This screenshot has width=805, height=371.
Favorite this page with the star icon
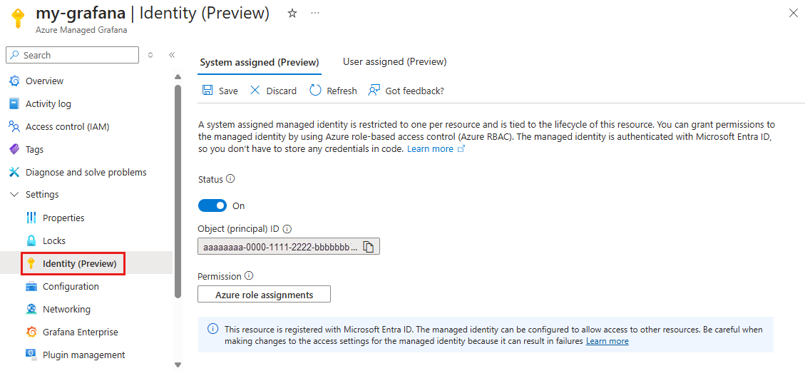click(292, 14)
